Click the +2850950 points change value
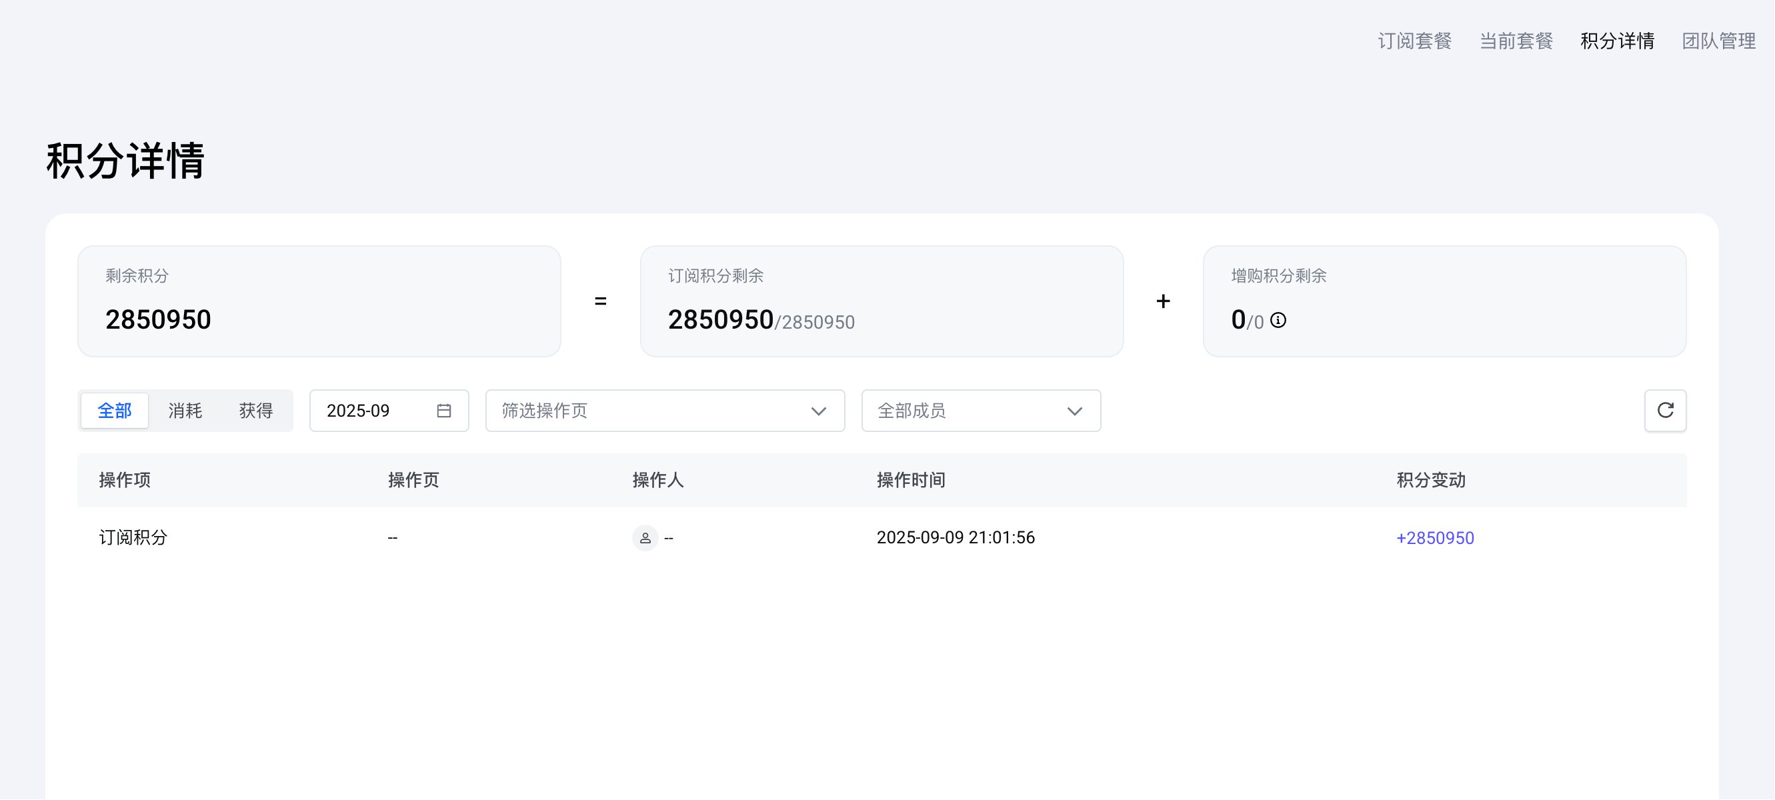Image resolution: width=1775 pixels, height=800 pixels. [1435, 537]
